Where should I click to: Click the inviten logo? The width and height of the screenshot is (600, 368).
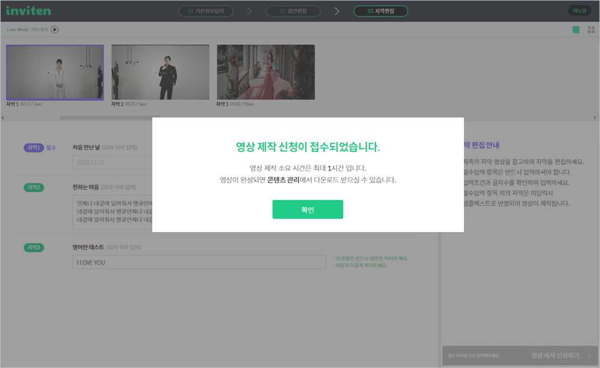[29, 11]
